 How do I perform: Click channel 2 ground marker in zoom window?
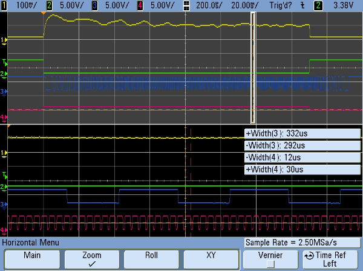[x=4, y=187]
